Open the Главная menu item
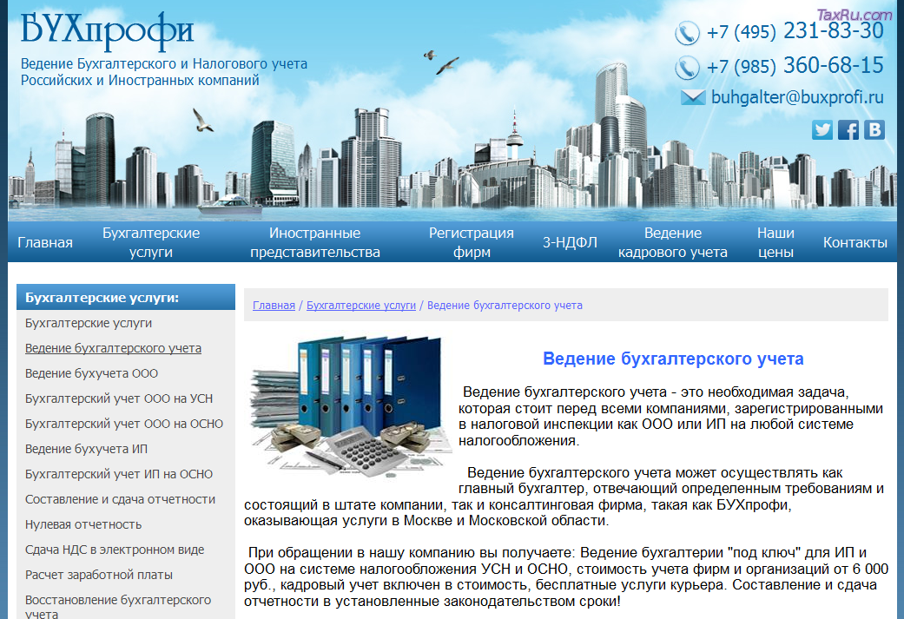904x619 pixels. point(45,242)
